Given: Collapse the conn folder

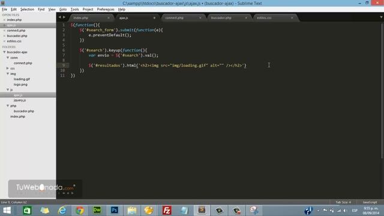Looking at the screenshot, I should pyautogui.click(x=8, y=58).
